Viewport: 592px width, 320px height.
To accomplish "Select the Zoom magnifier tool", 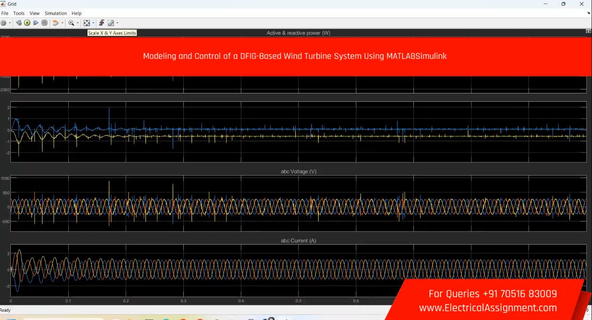I will [x=71, y=23].
